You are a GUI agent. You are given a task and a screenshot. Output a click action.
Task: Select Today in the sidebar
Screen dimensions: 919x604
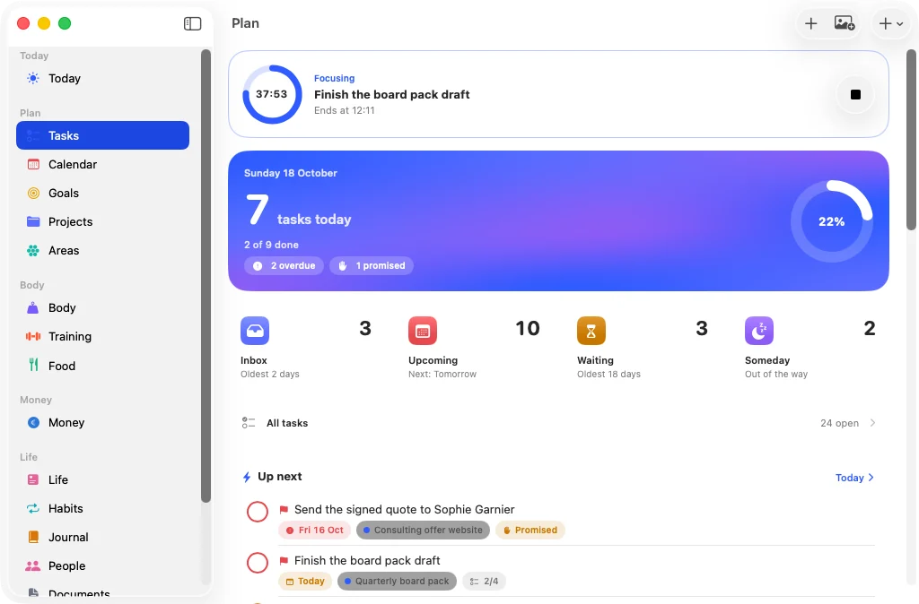[x=102, y=79]
